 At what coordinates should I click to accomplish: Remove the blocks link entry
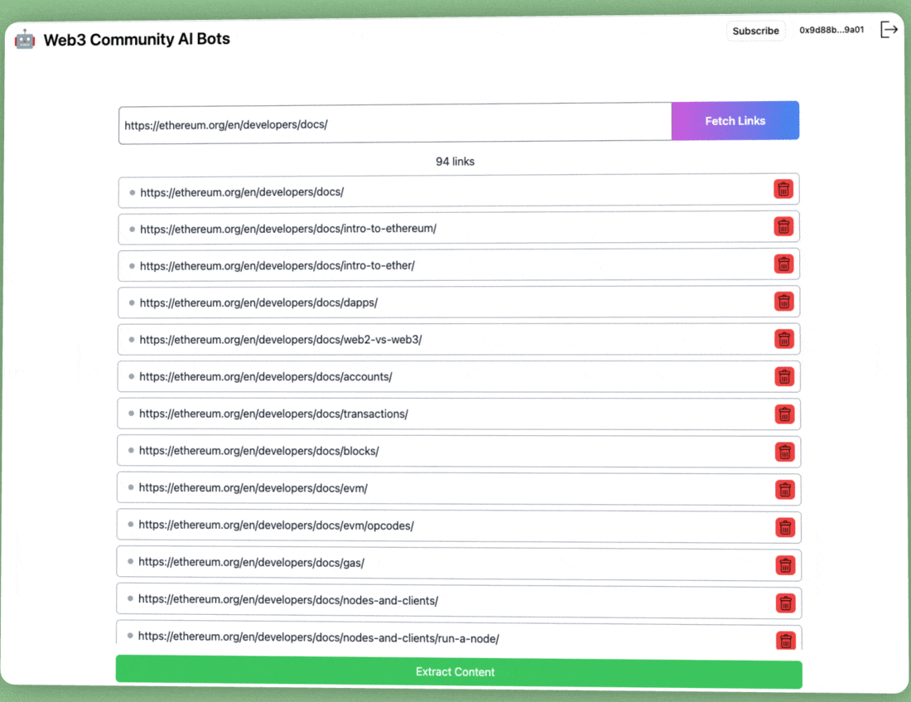pyautogui.click(x=785, y=452)
